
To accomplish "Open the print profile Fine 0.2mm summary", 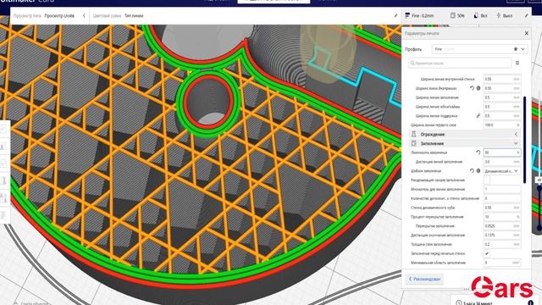I will [419, 15].
